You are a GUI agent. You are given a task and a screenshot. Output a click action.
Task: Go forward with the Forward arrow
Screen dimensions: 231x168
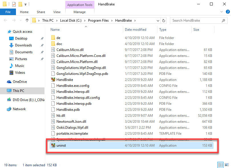pyautogui.click(x=14, y=20)
